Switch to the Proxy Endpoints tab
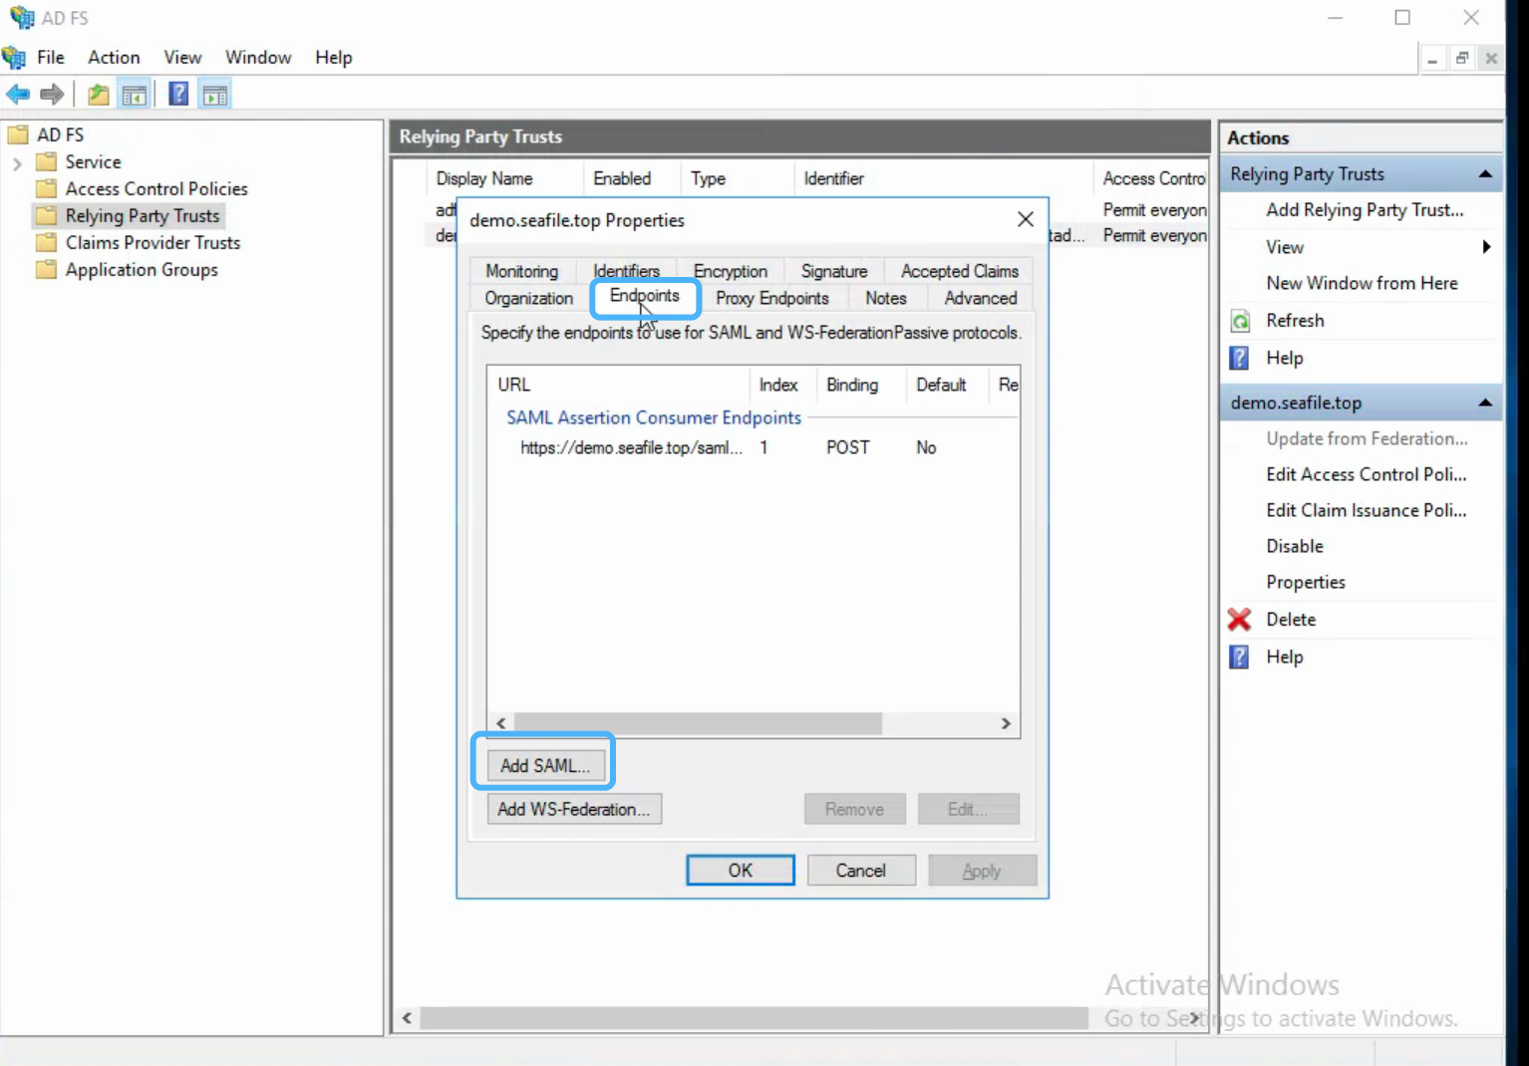The height and width of the screenshot is (1066, 1529). click(771, 298)
